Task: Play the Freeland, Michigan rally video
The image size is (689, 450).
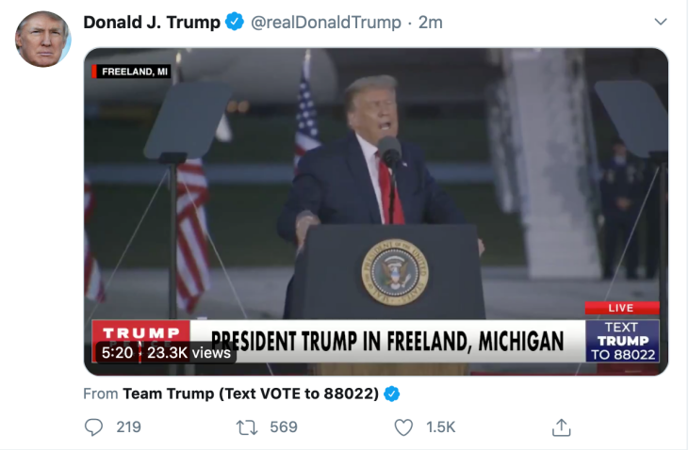Action: click(376, 212)
